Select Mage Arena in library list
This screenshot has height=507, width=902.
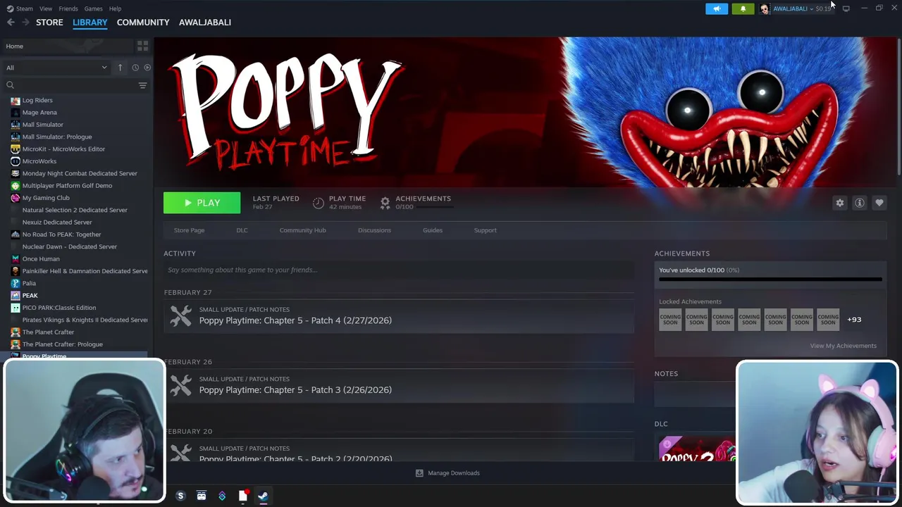pos(39,113)
